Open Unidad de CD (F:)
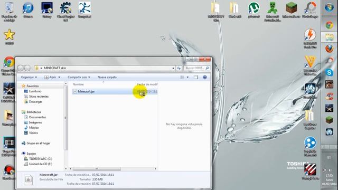This screenshot has height=190, width=338. (x=41, y=164)
